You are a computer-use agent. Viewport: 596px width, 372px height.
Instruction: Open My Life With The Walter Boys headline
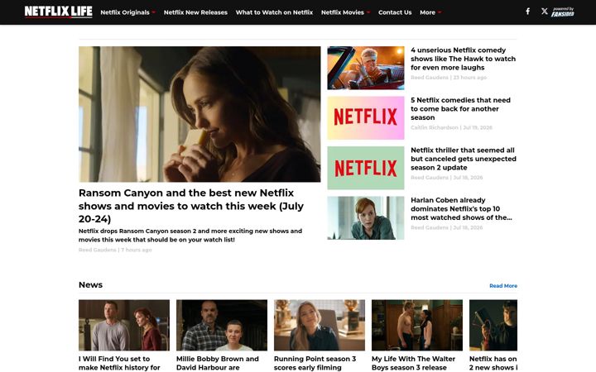coord(413,363)
